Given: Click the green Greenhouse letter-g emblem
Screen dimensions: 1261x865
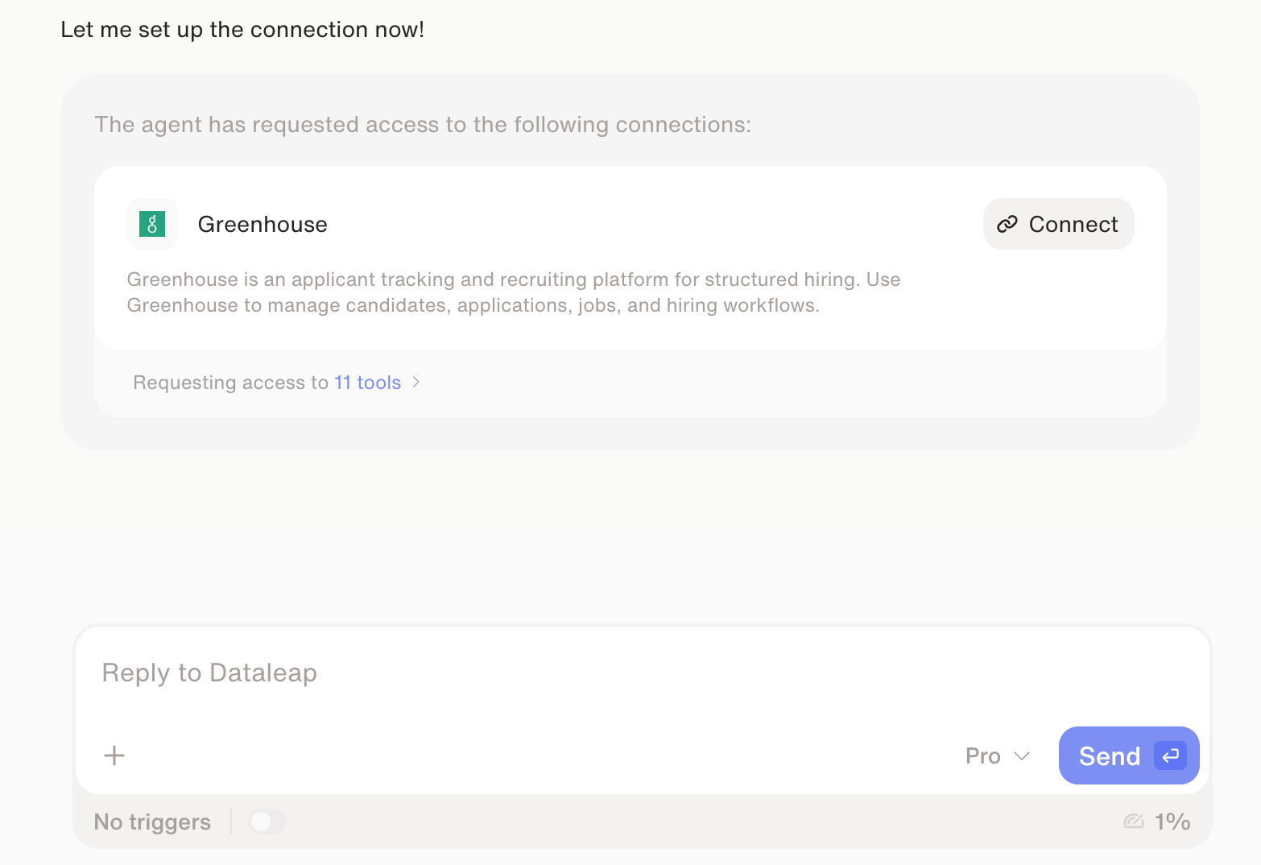Looking at the screenshot, I should (x=151, y=224).
